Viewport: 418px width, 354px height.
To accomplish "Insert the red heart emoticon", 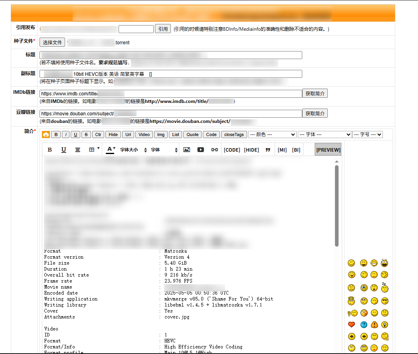I will 351,324.
